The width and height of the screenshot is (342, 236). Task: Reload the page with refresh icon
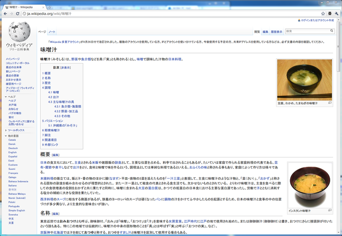(x=18, y=13)
